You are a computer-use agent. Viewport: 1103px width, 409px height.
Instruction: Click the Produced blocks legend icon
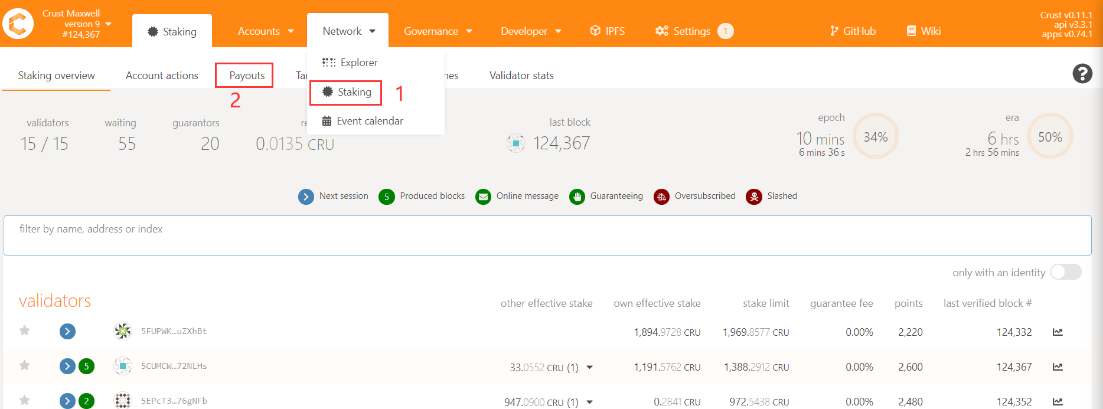(x=387, y=197)
